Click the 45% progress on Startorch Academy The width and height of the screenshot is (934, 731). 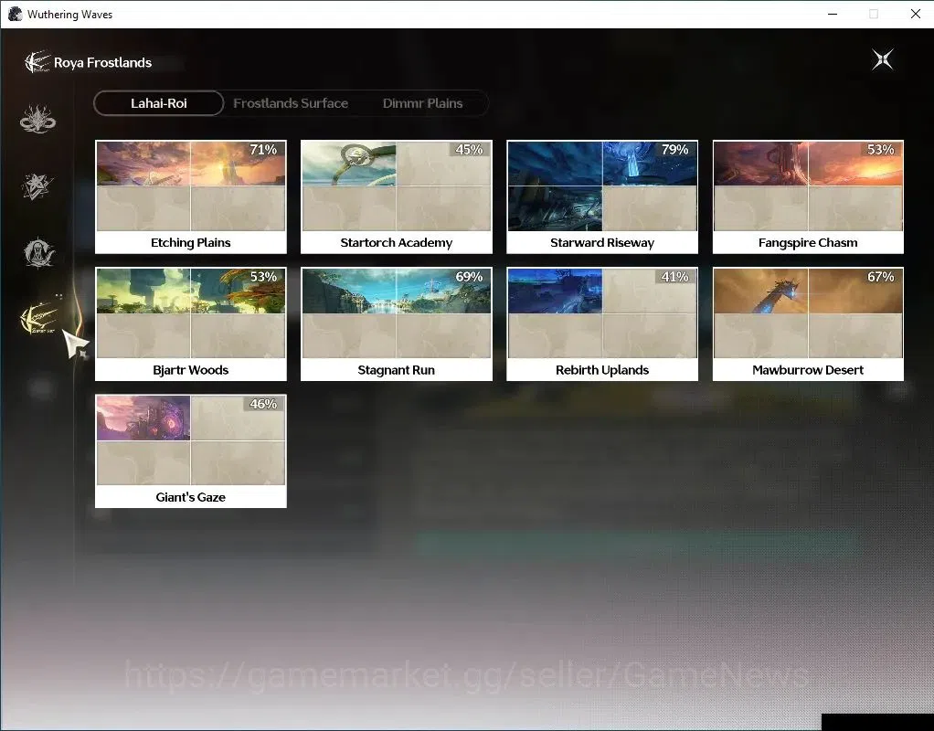pos(469,150)
